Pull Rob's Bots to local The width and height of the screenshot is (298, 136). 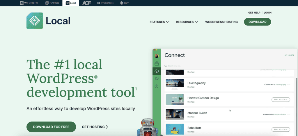(x=281, y=130)
